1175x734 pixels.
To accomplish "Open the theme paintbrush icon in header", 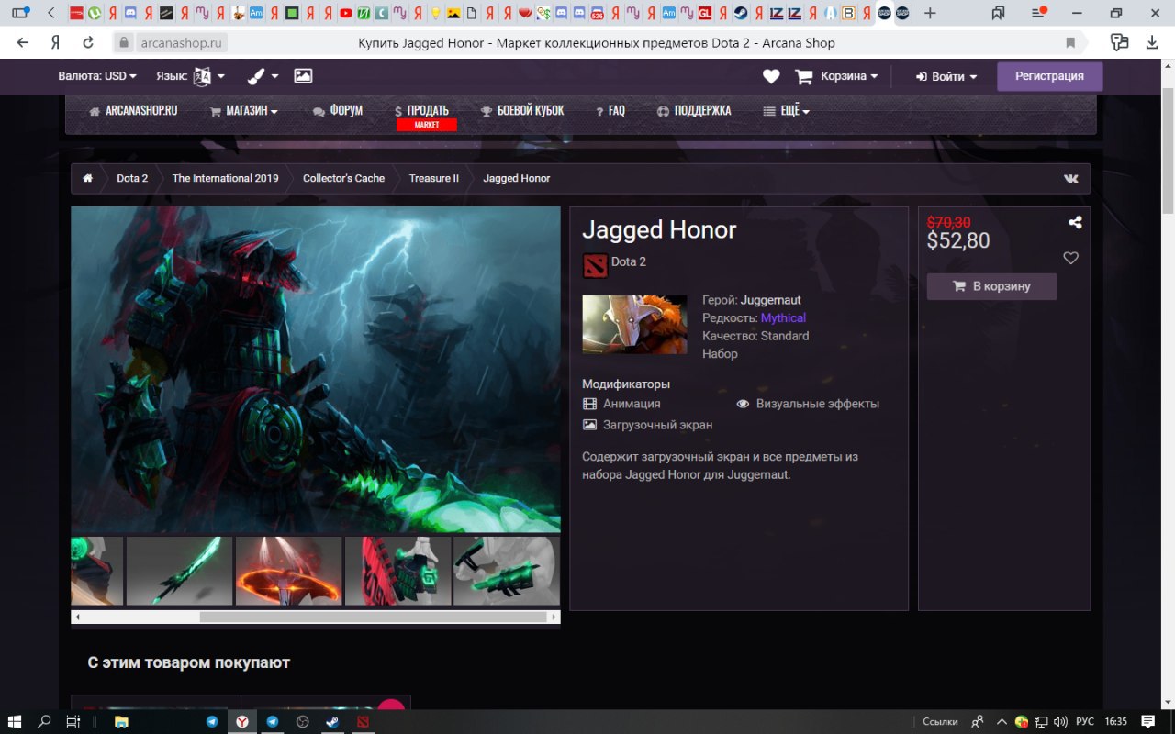I will click(x=256, y=76).
